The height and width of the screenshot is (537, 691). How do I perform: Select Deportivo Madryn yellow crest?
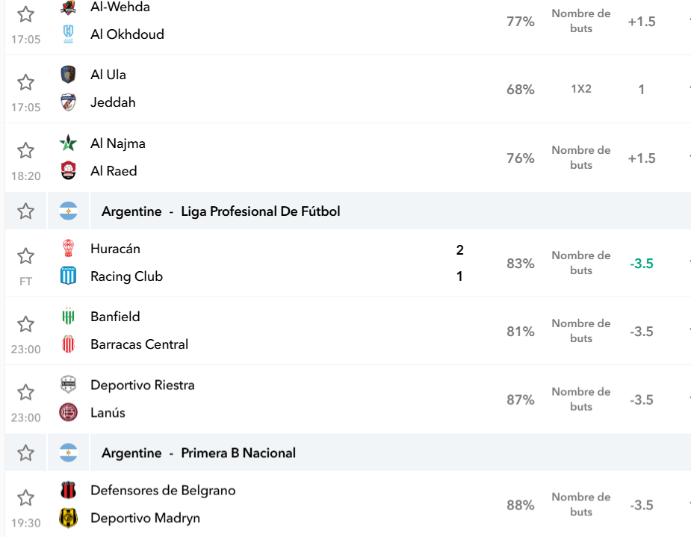[68, 518]
